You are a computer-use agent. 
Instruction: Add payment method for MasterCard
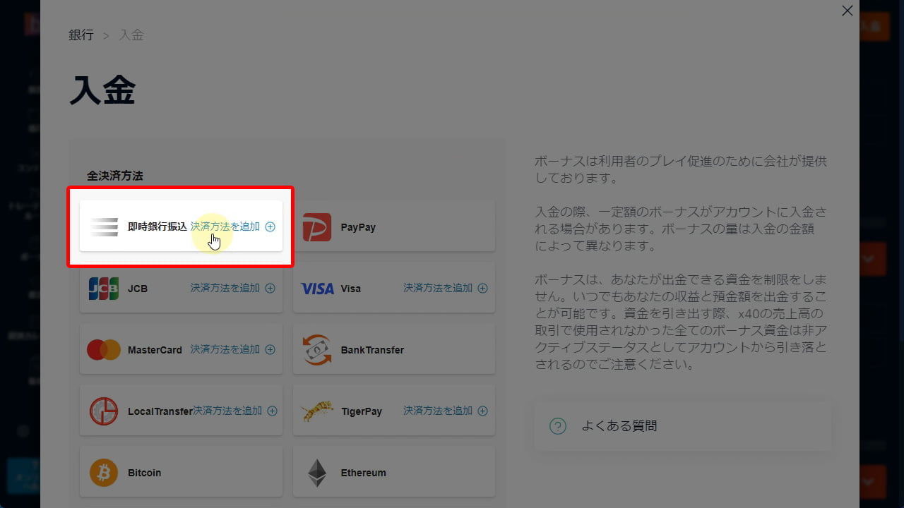tap(225, 349)
